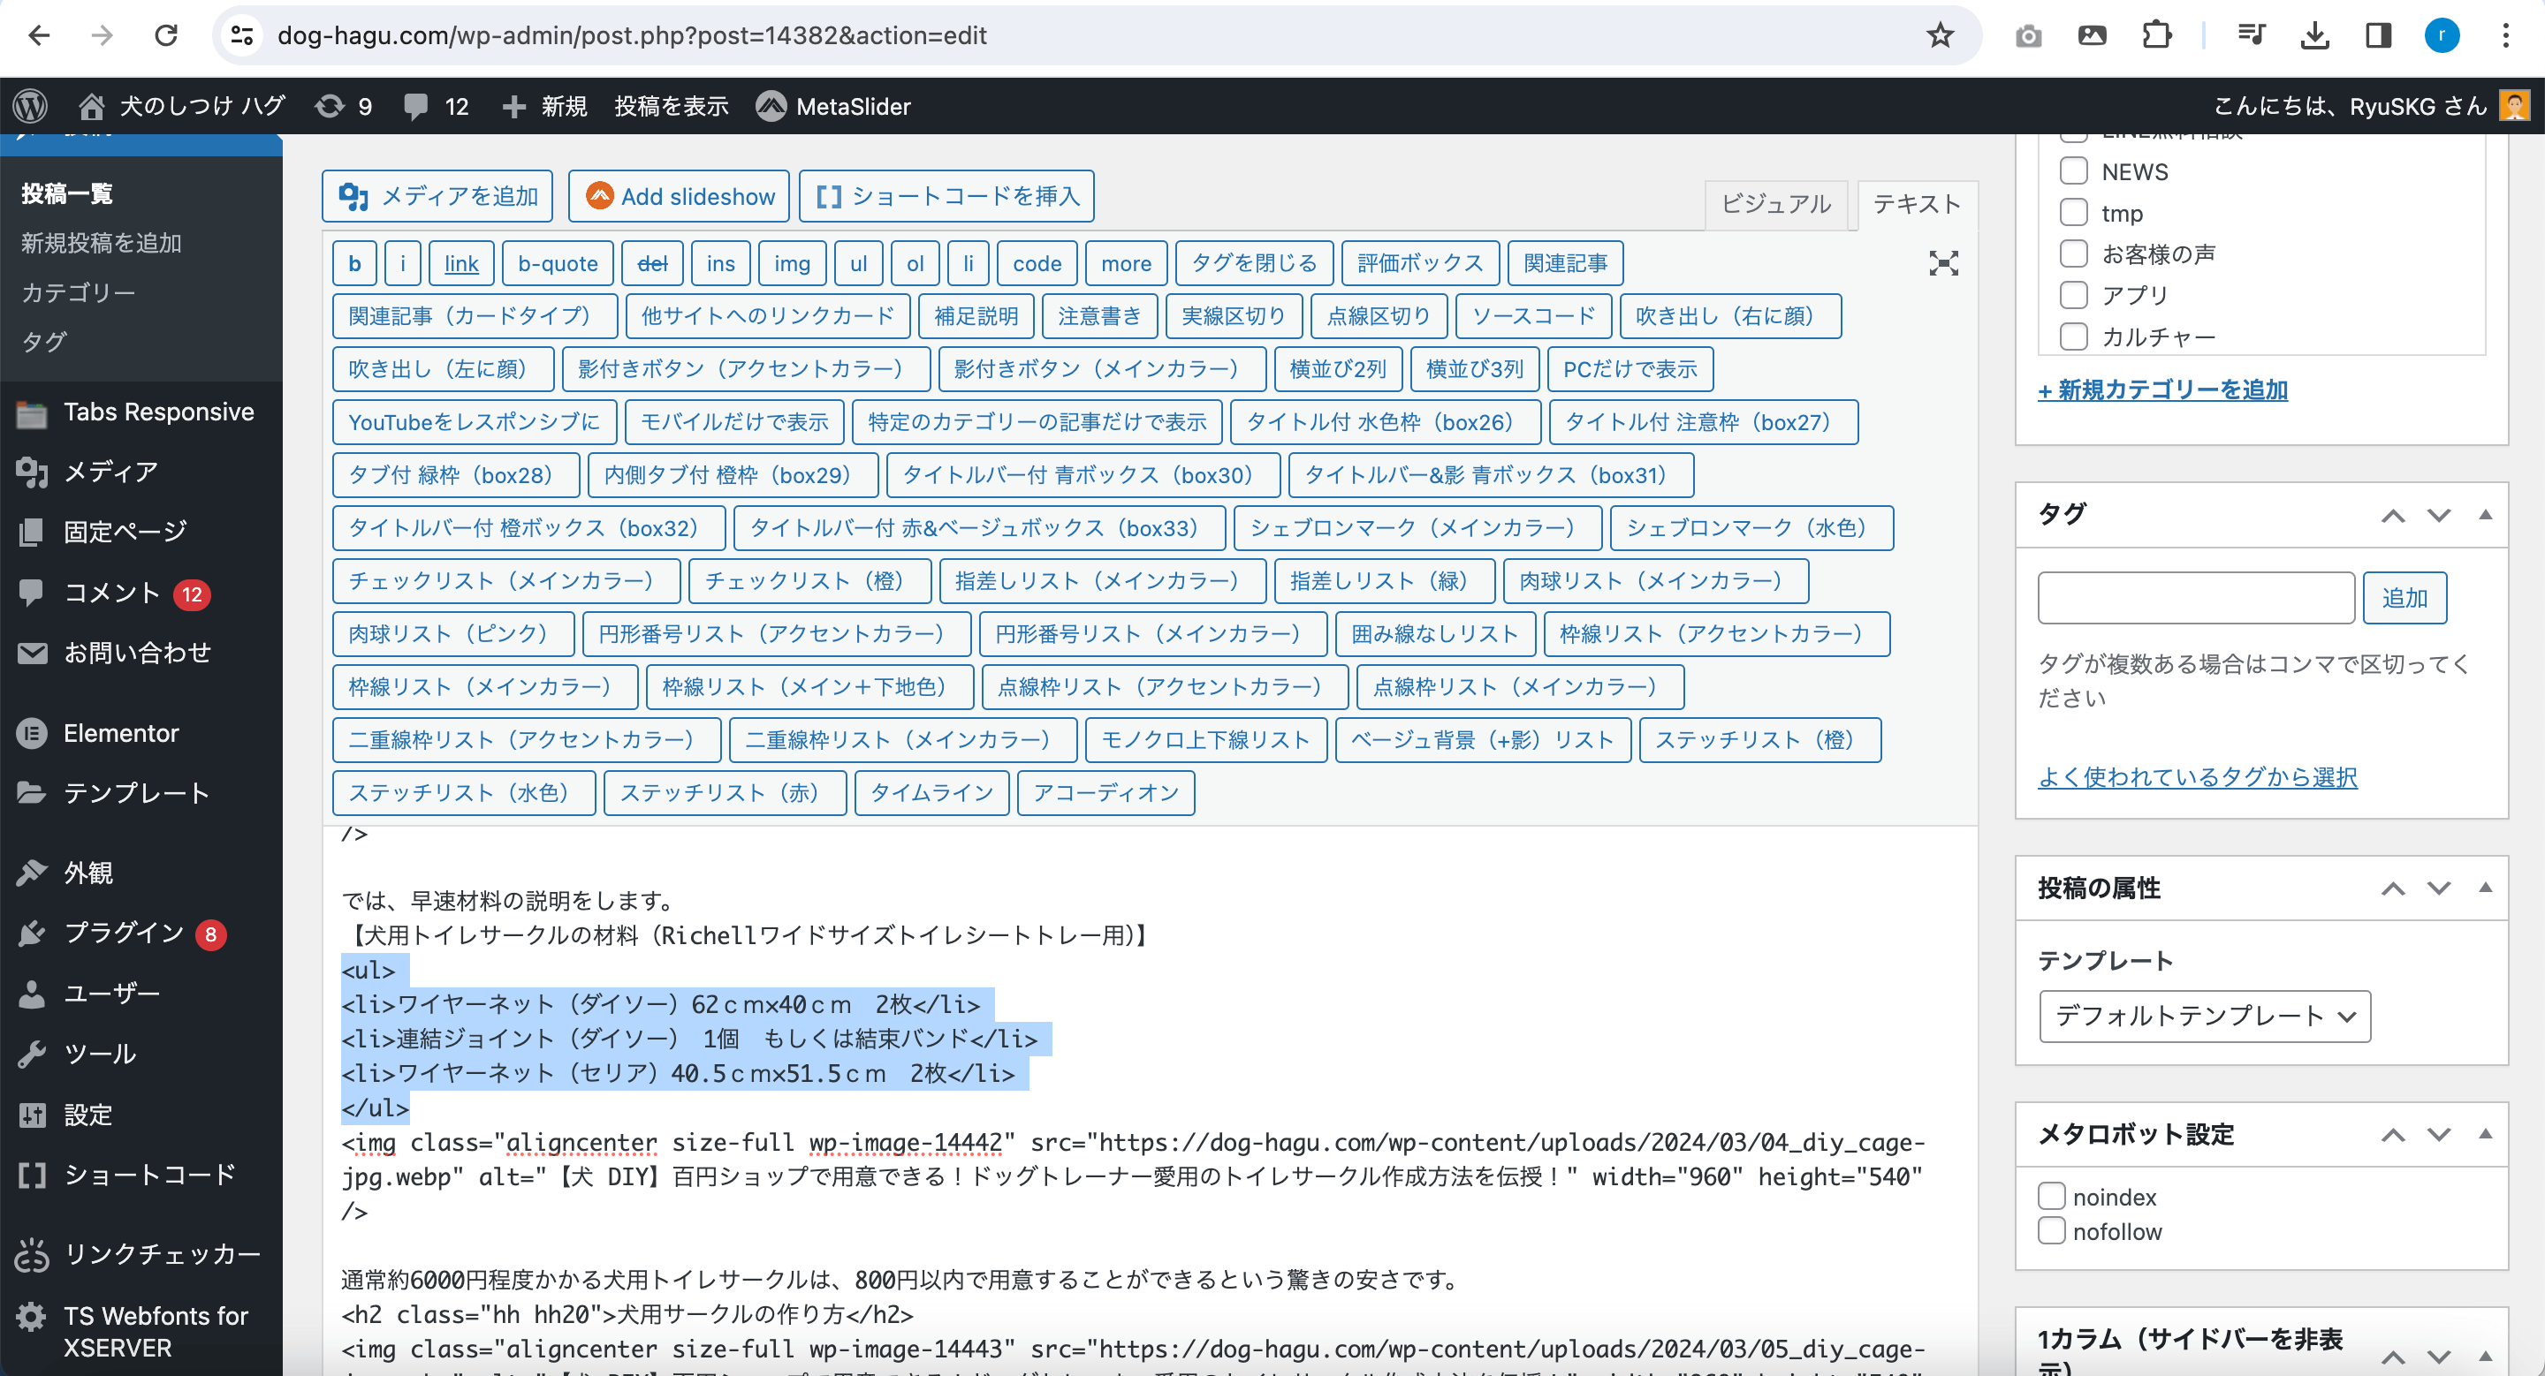Click the 追加 tag button
This screenshot has height=1376, width=2545.
pos(2404,598)
